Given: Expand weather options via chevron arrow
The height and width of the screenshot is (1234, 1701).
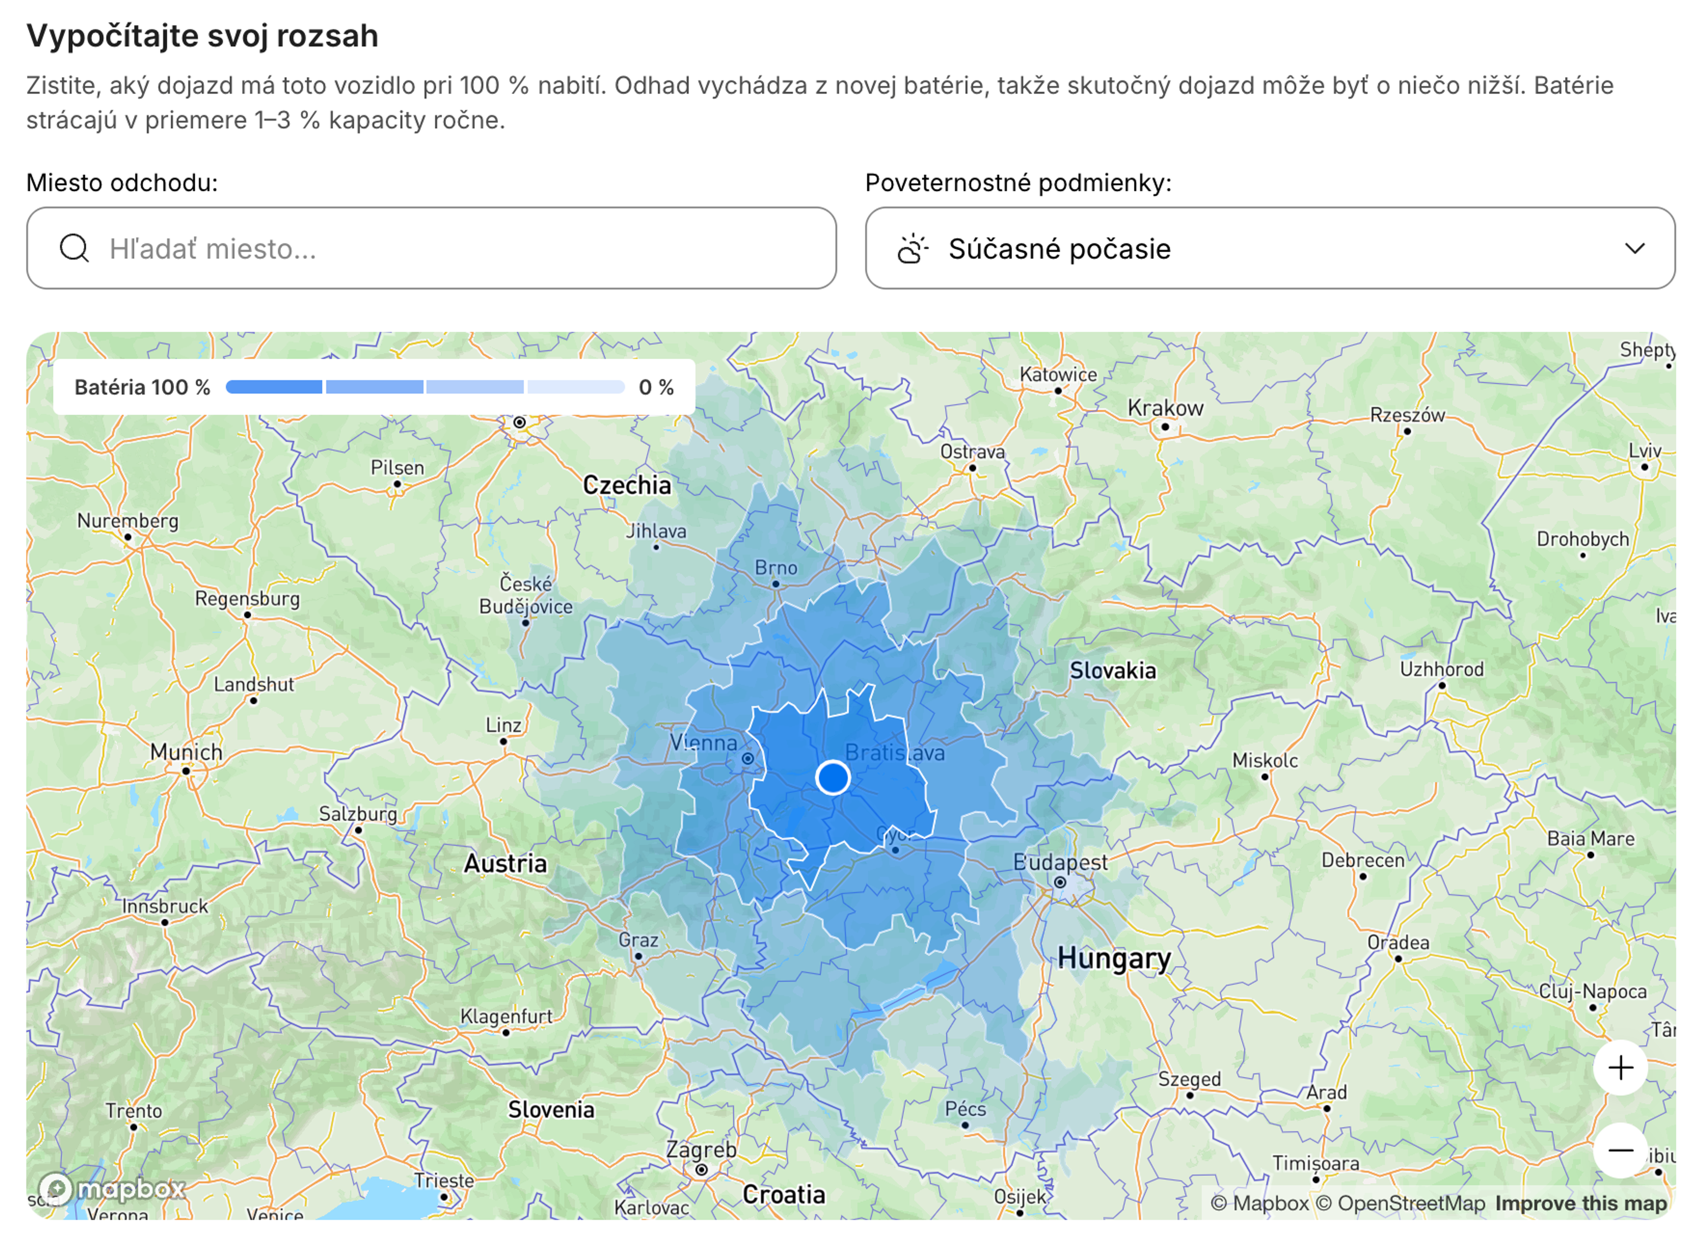Looking at the screenshot, I should tap(1634, 248).
